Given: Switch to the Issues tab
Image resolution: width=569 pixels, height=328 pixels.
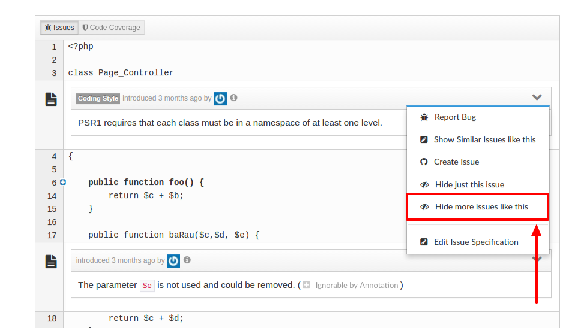Looking at the screenshot, I should pyautogui.click(x=59, y=28).
